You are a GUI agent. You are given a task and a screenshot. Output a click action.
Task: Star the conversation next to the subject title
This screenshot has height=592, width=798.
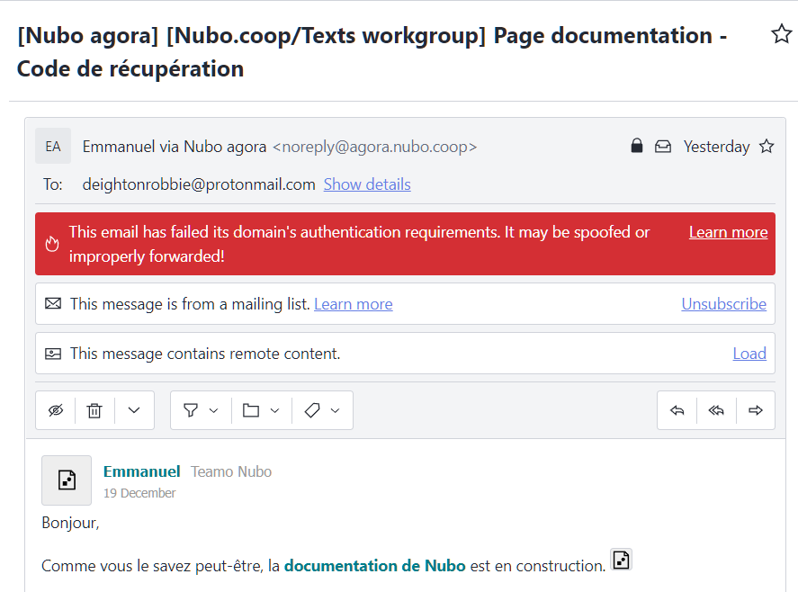(x=781, y=34)
